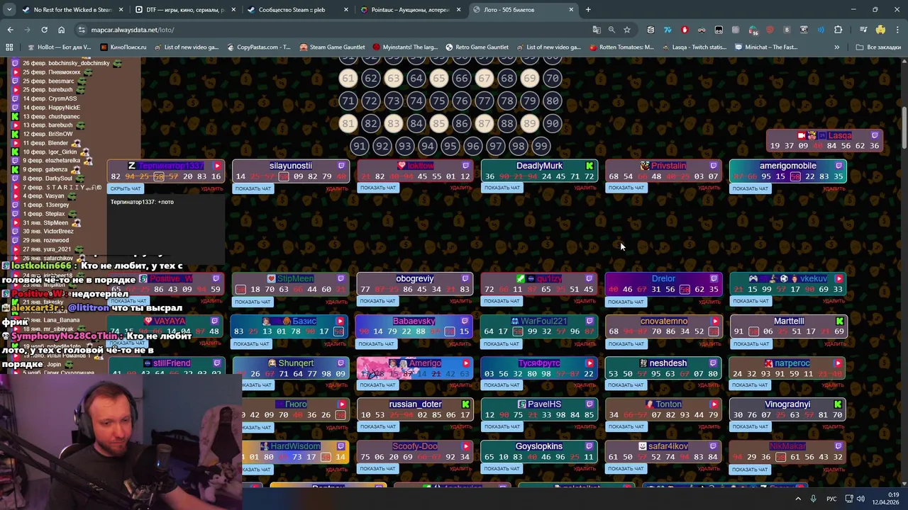
Task: Click ПОКАЗАТЬ ЧАТ under amerigomobile
Action: click(750, 188)
